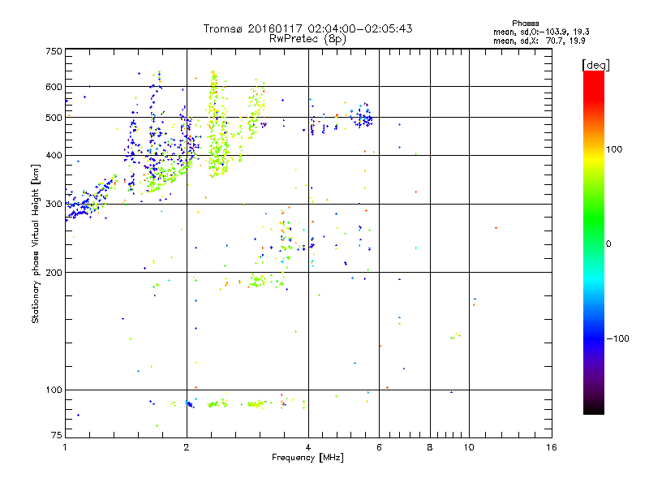Click the "300" height tick label
This screenshot has height=487, width=649.
click(x=54, y=204)
